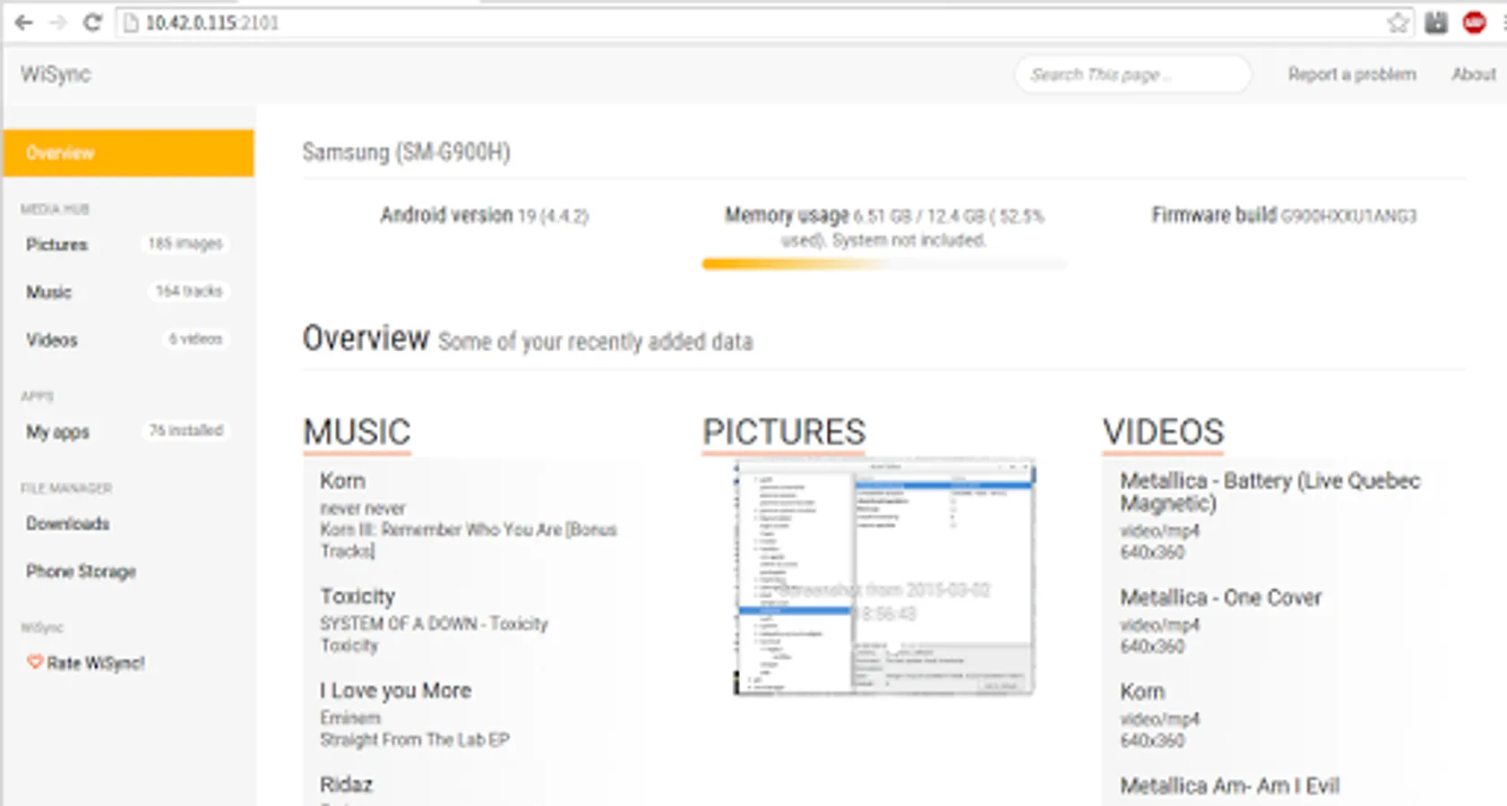Click the browser back arrow

coord(24,22)
